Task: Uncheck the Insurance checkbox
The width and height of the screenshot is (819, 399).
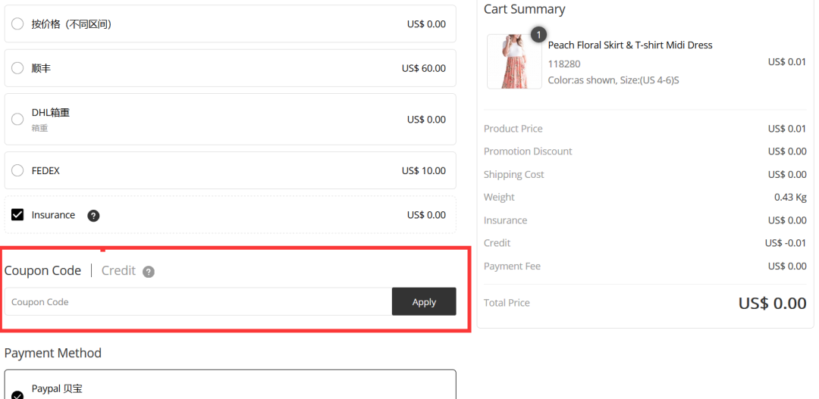Action: click(17, 215)
